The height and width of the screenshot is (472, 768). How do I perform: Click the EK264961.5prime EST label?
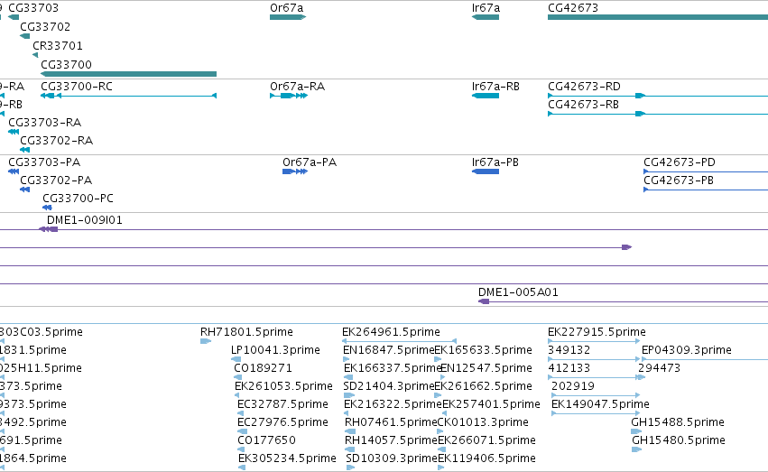point(391,332)
